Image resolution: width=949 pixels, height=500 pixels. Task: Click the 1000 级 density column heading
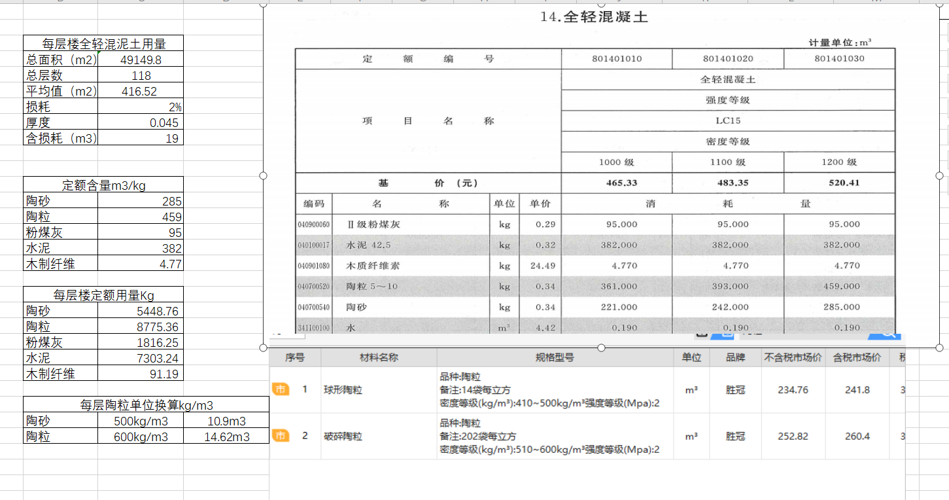(x=617, y=162)
